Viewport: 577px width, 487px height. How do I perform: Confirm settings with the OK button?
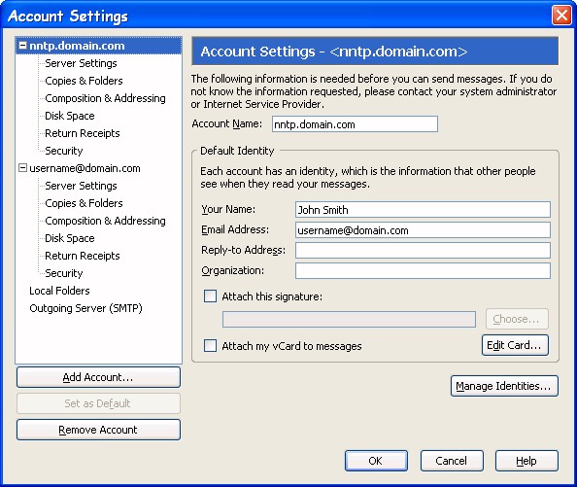point(376,461)
